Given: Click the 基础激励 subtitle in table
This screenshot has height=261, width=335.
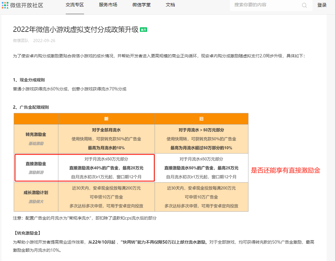Looking at the screenshot, I should pyautogui.click(x=36, y=144).
